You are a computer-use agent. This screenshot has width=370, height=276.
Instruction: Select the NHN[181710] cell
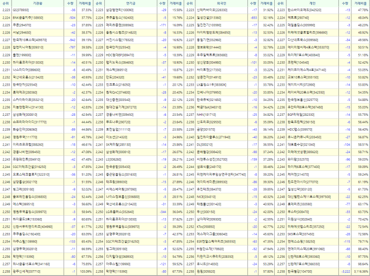(206, 115)
